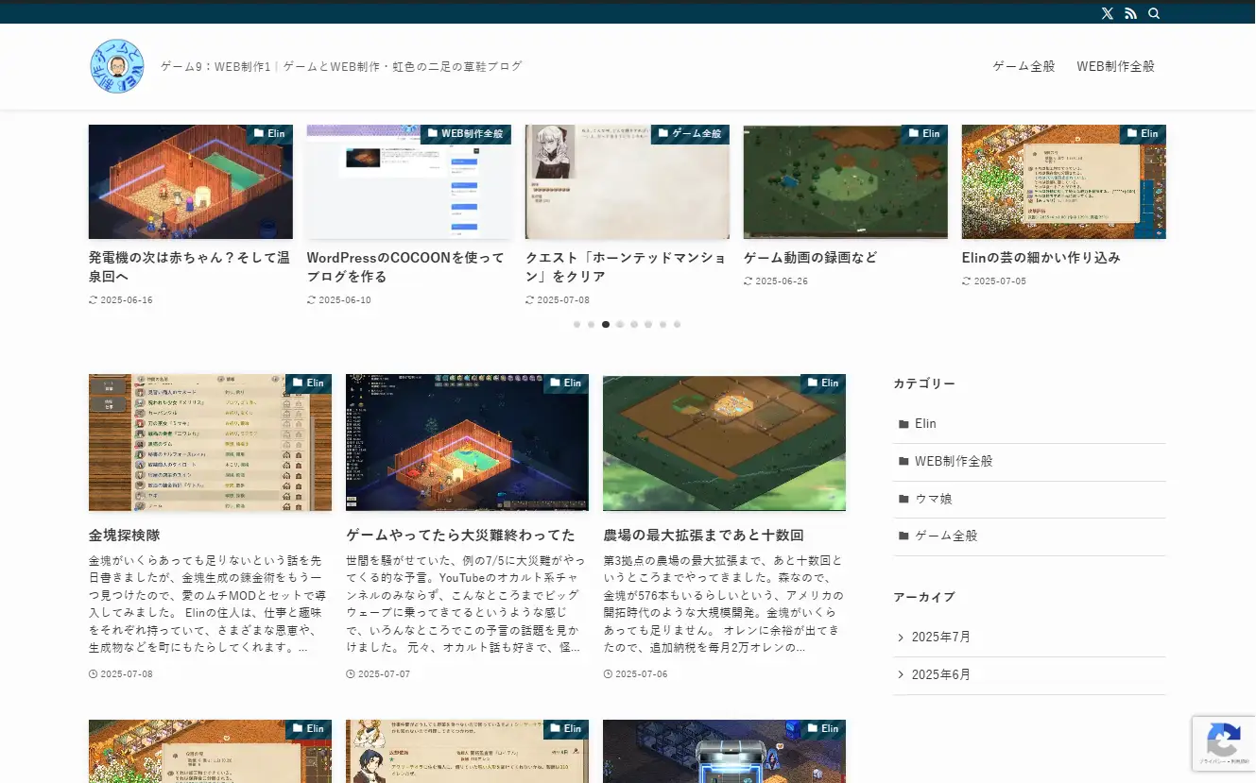Open the X (Twitter) profile icon
The height and width of the screenshot is (783, 1256).
1107,13
